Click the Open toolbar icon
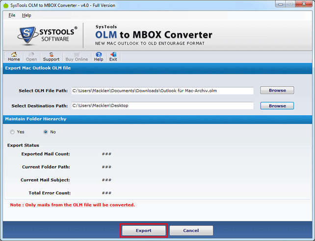315x241 pixels. (31, 57)
